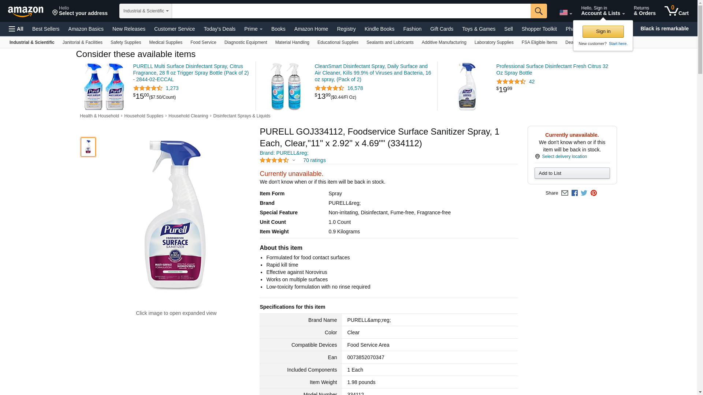Open the shopping cart icon
The height and width of the screenshot is (395, 703).
[x=676, y=11]
